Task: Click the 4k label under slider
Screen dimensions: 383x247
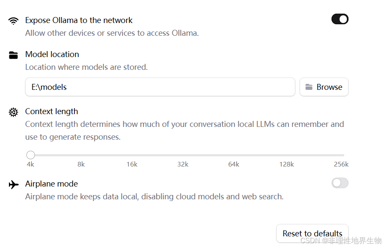Action: [x=31, y=164]
